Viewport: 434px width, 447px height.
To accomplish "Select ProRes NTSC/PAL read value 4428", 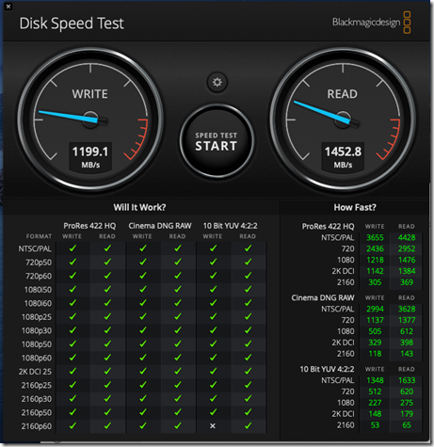I will 407,237.
